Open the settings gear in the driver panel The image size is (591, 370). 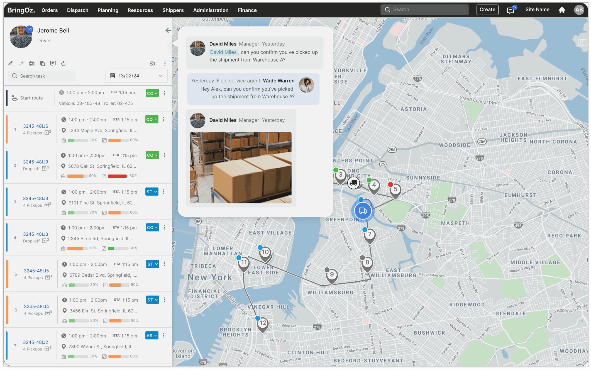pyautogui.click(x=152, y=64)
